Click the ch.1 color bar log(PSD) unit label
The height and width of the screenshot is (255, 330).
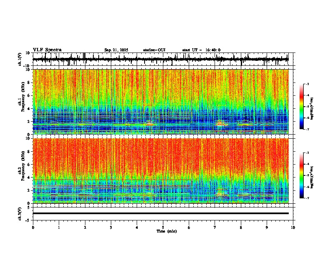[312, 109]
